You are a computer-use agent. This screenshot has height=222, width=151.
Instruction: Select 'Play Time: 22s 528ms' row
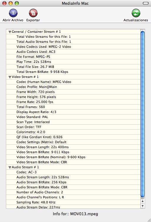[x=73, y=62]
